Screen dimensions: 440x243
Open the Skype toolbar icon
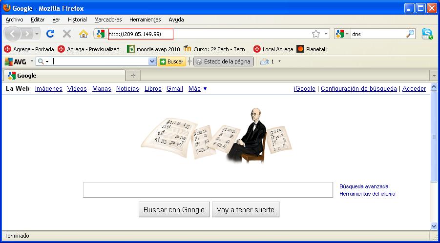pyautogui.click(x=427, y=34)
